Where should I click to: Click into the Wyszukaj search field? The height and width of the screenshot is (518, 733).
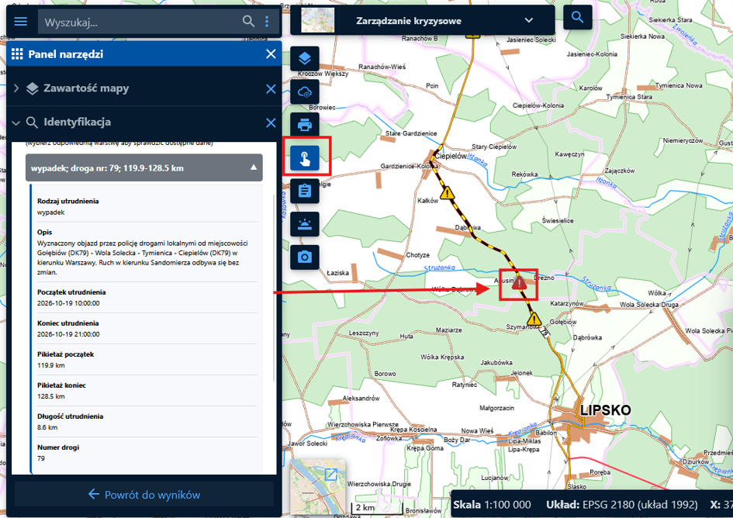pos(140,22)
